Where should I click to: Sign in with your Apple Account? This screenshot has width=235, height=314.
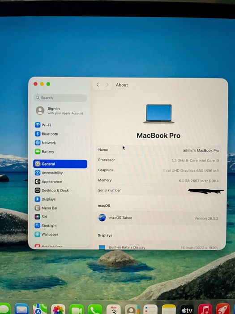click(x=60, y=110)
